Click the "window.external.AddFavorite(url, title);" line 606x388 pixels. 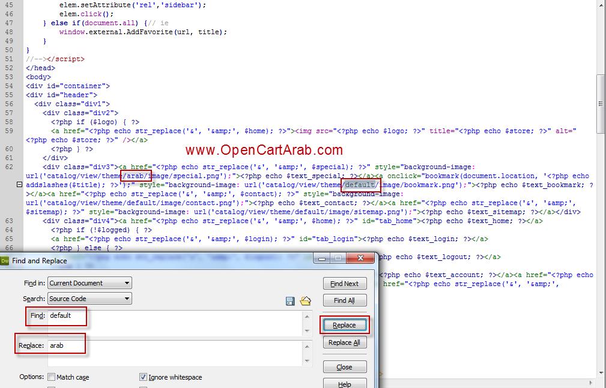[x=144, y=32]
